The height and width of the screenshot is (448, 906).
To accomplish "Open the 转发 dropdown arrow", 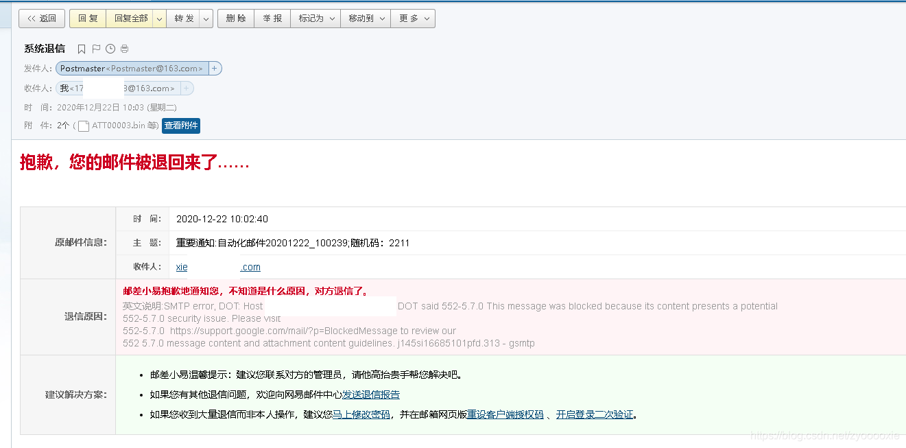I will 206,19.
